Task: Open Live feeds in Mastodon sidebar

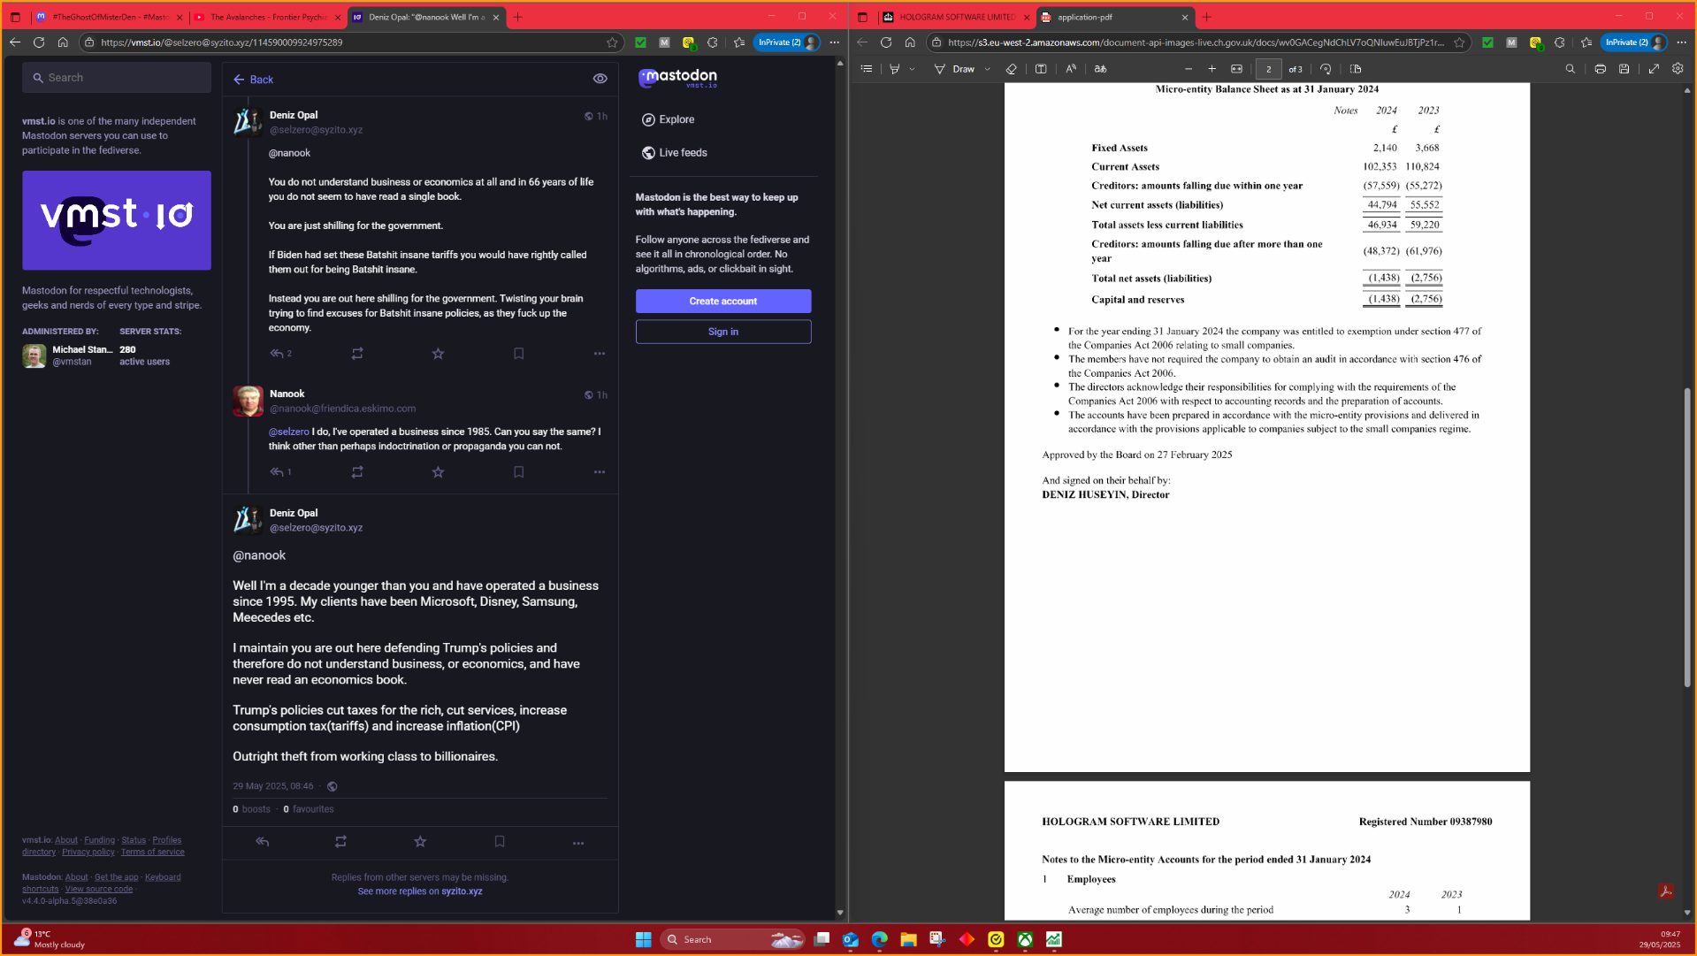Action: 674,153
